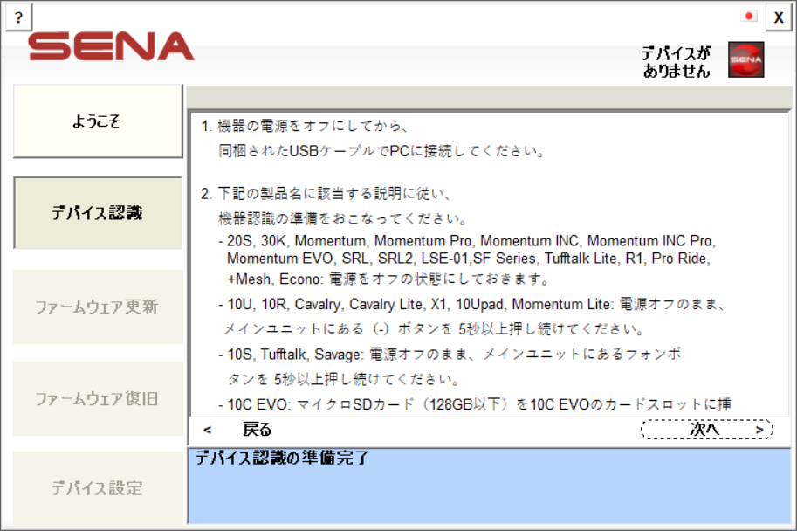Close the window with the X button
797x531 pixels.
coord(778,17)
